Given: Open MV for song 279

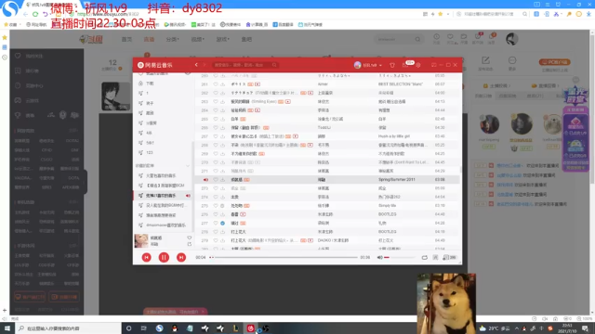Looking at the screenshot, I should point(311,240).
